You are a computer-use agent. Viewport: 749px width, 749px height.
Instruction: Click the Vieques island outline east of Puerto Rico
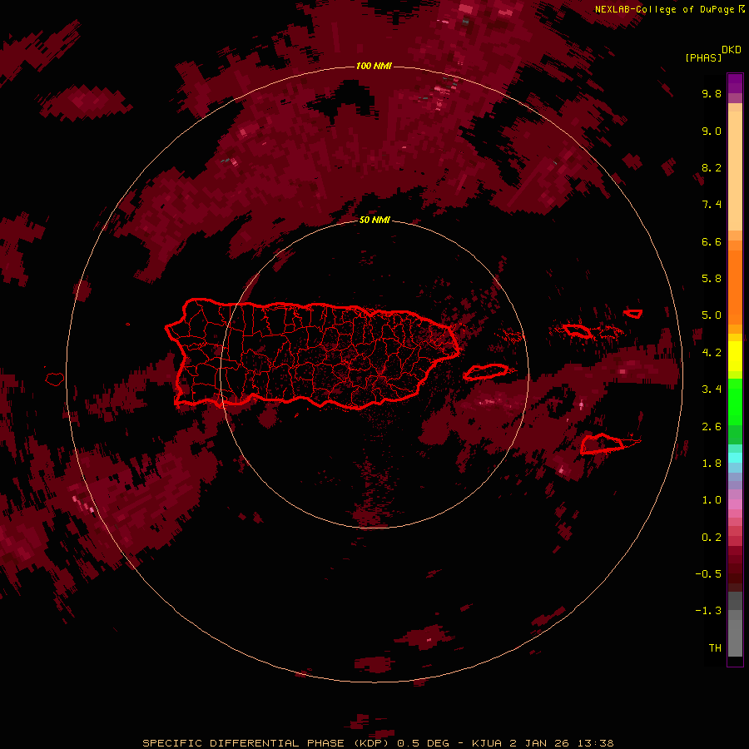pyautogui.click(x=485, y=372)
